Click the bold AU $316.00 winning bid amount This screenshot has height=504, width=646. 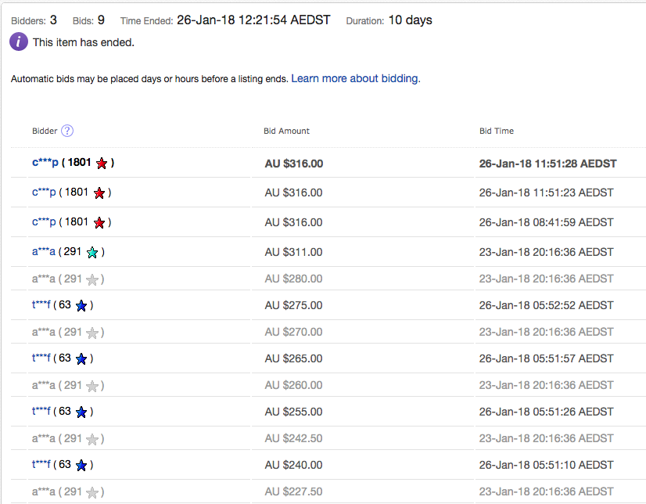(x=293, y=164)
